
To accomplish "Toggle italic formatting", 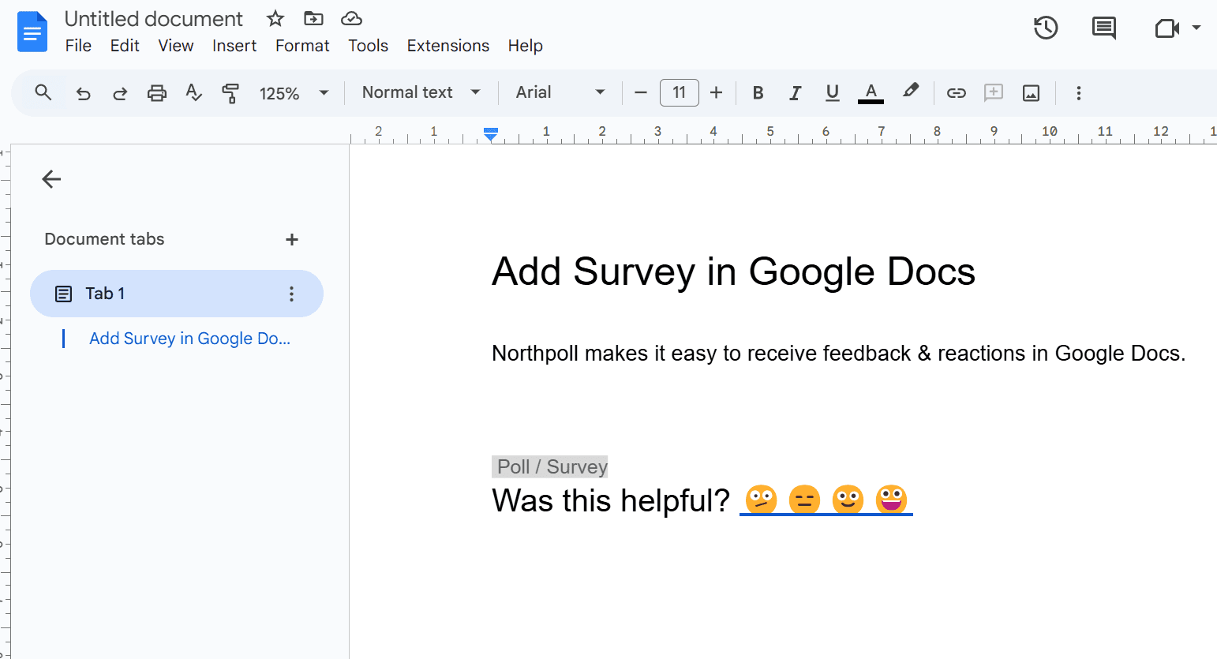I will [x=795, y=93].
